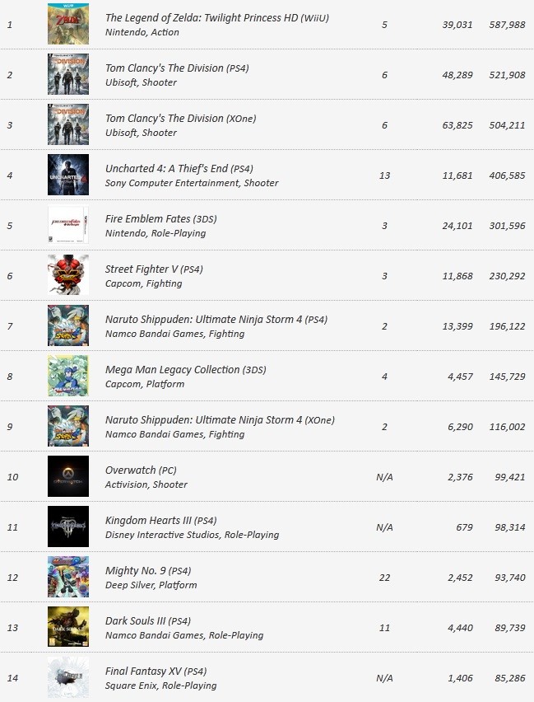Open Uncharted 4: A Thief's End link
534x702 pixels.
[179, 169]
